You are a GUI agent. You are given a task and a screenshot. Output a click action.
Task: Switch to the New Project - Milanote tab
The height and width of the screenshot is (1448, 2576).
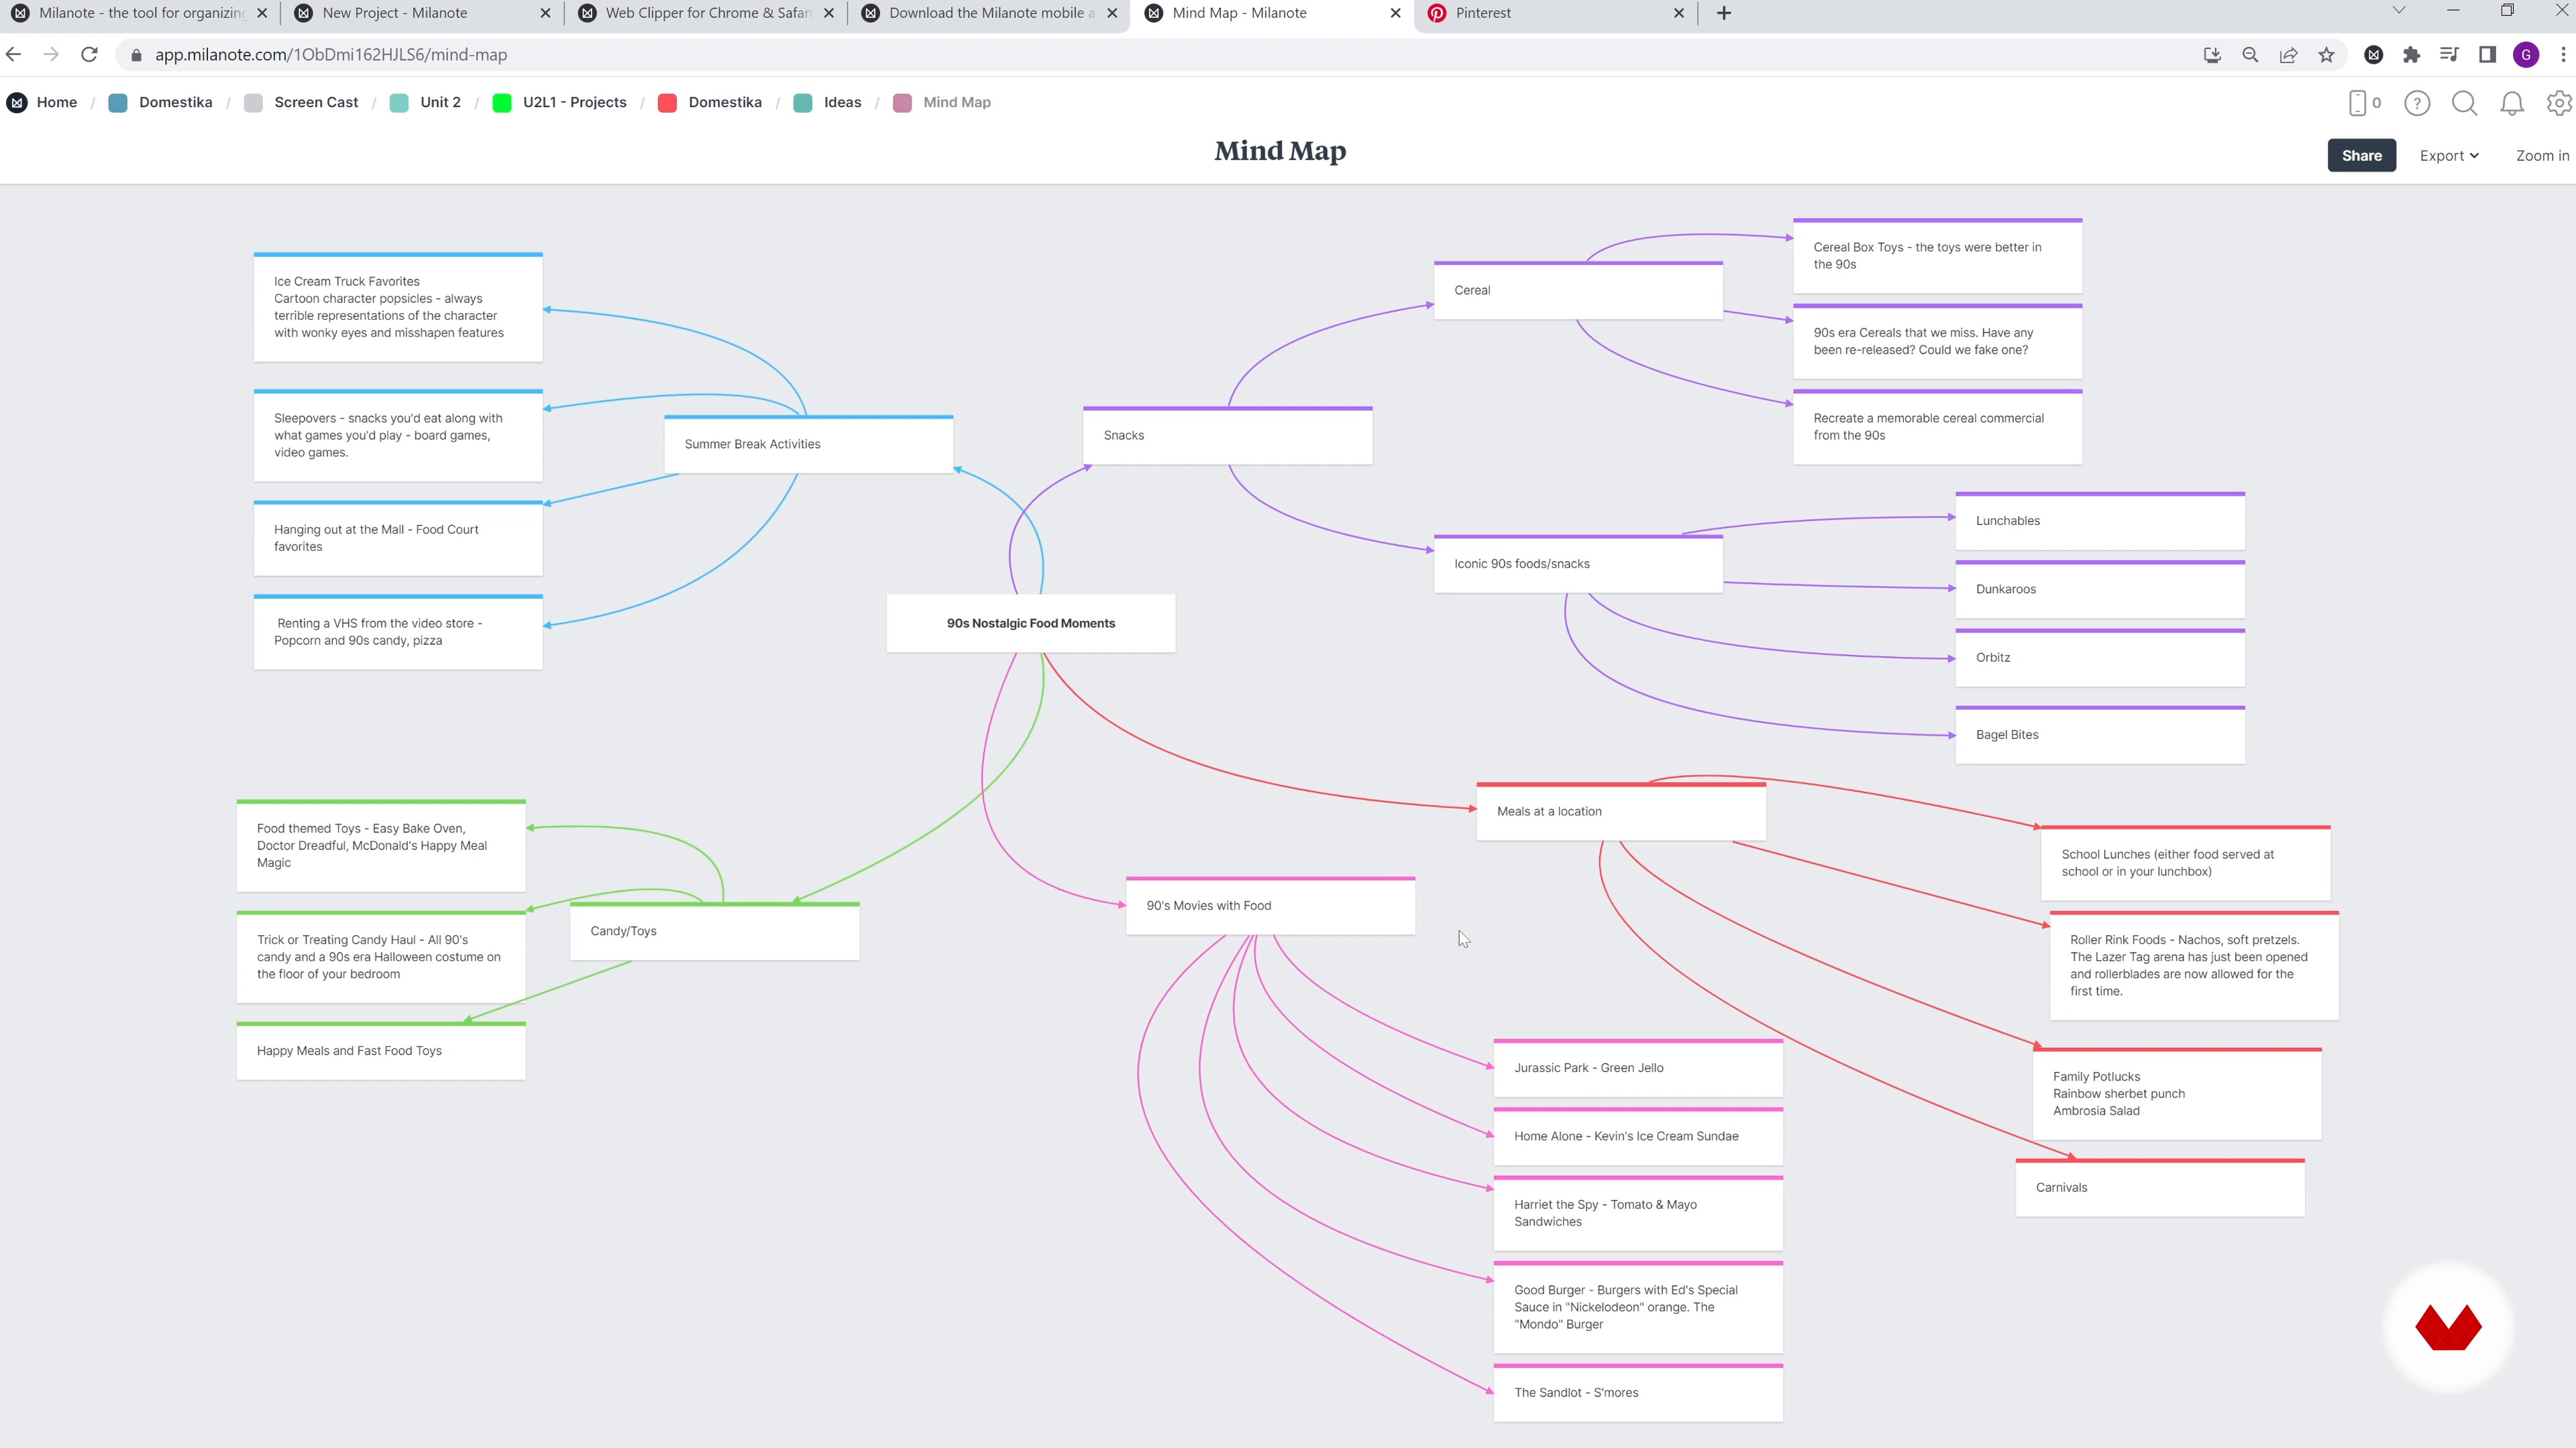[423, 13]
